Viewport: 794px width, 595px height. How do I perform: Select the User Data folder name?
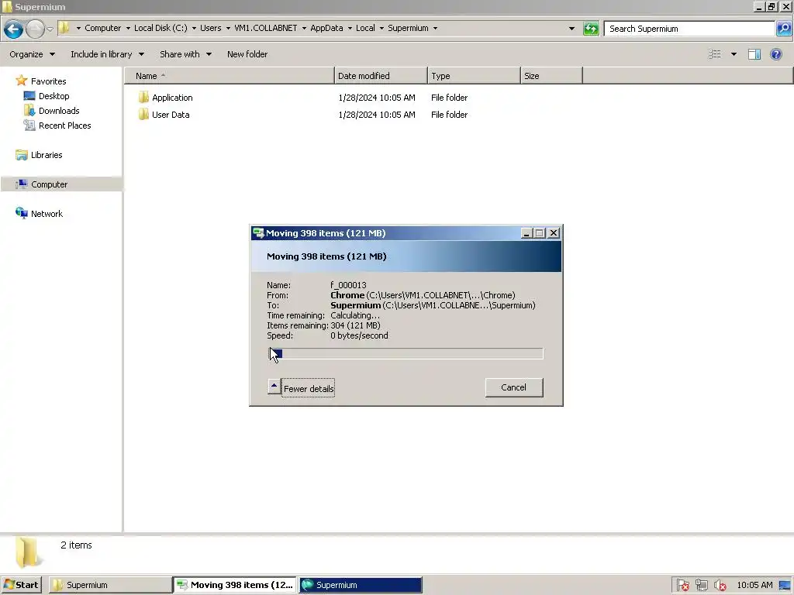click(x=171, y=115)
